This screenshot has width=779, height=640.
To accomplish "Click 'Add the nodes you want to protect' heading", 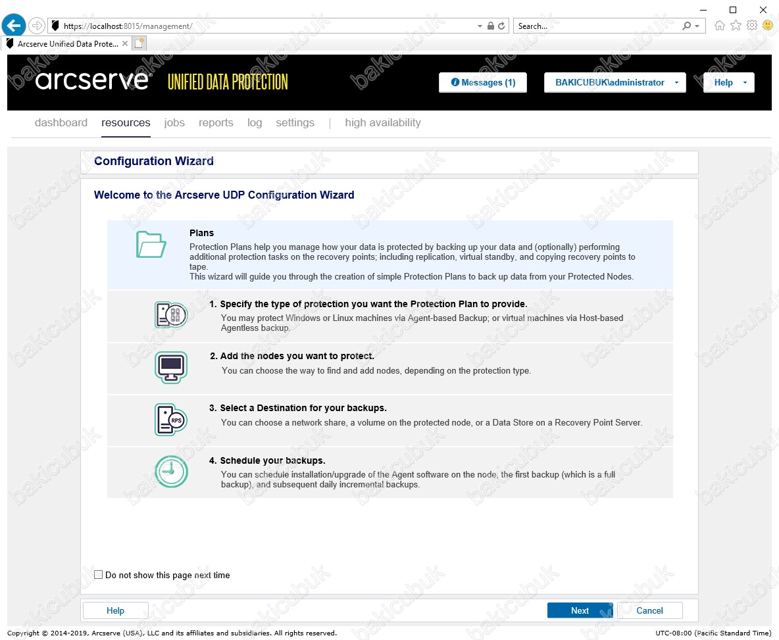I will click(297, 356).
